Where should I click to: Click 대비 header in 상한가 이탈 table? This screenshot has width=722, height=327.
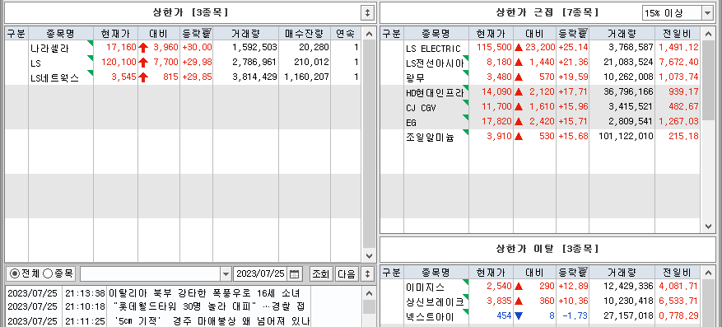click(534, 272)
